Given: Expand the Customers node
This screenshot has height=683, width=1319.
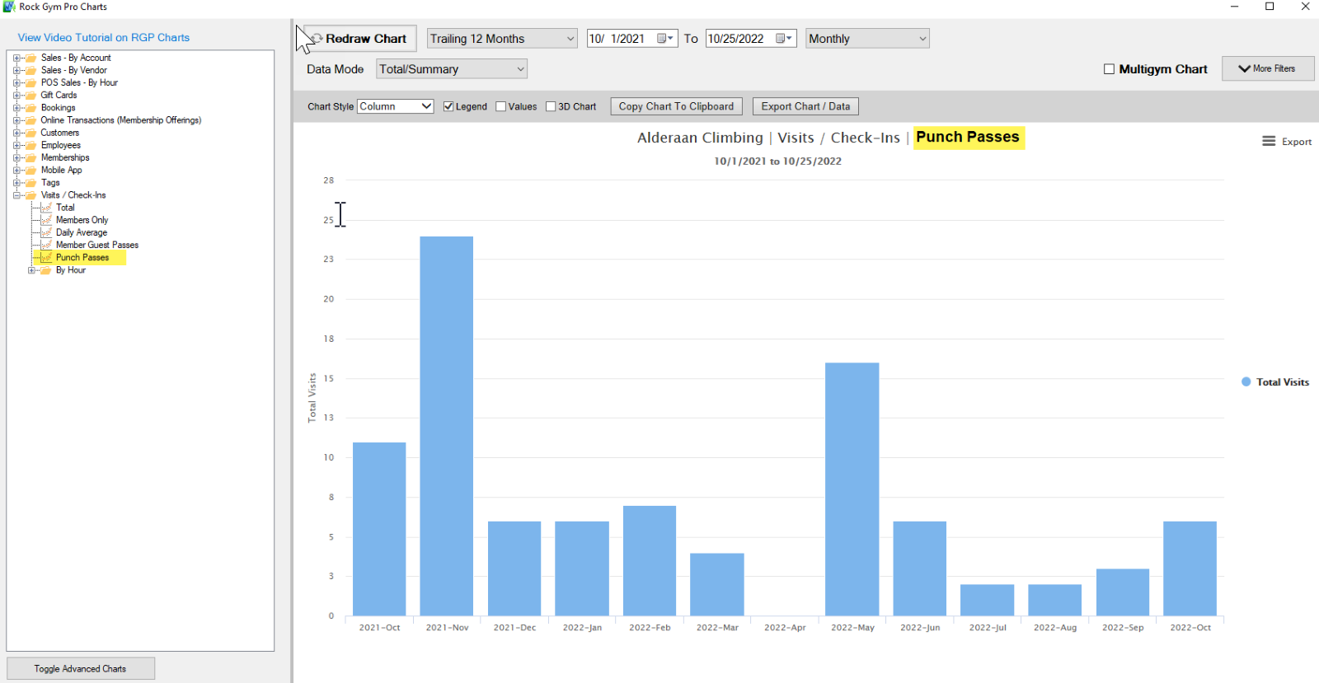Looking at the screenshot, I should pos(16,133).
